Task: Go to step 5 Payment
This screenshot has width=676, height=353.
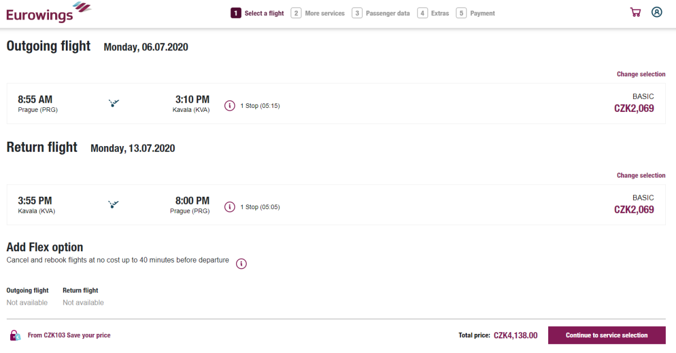Action: [475, 13]
